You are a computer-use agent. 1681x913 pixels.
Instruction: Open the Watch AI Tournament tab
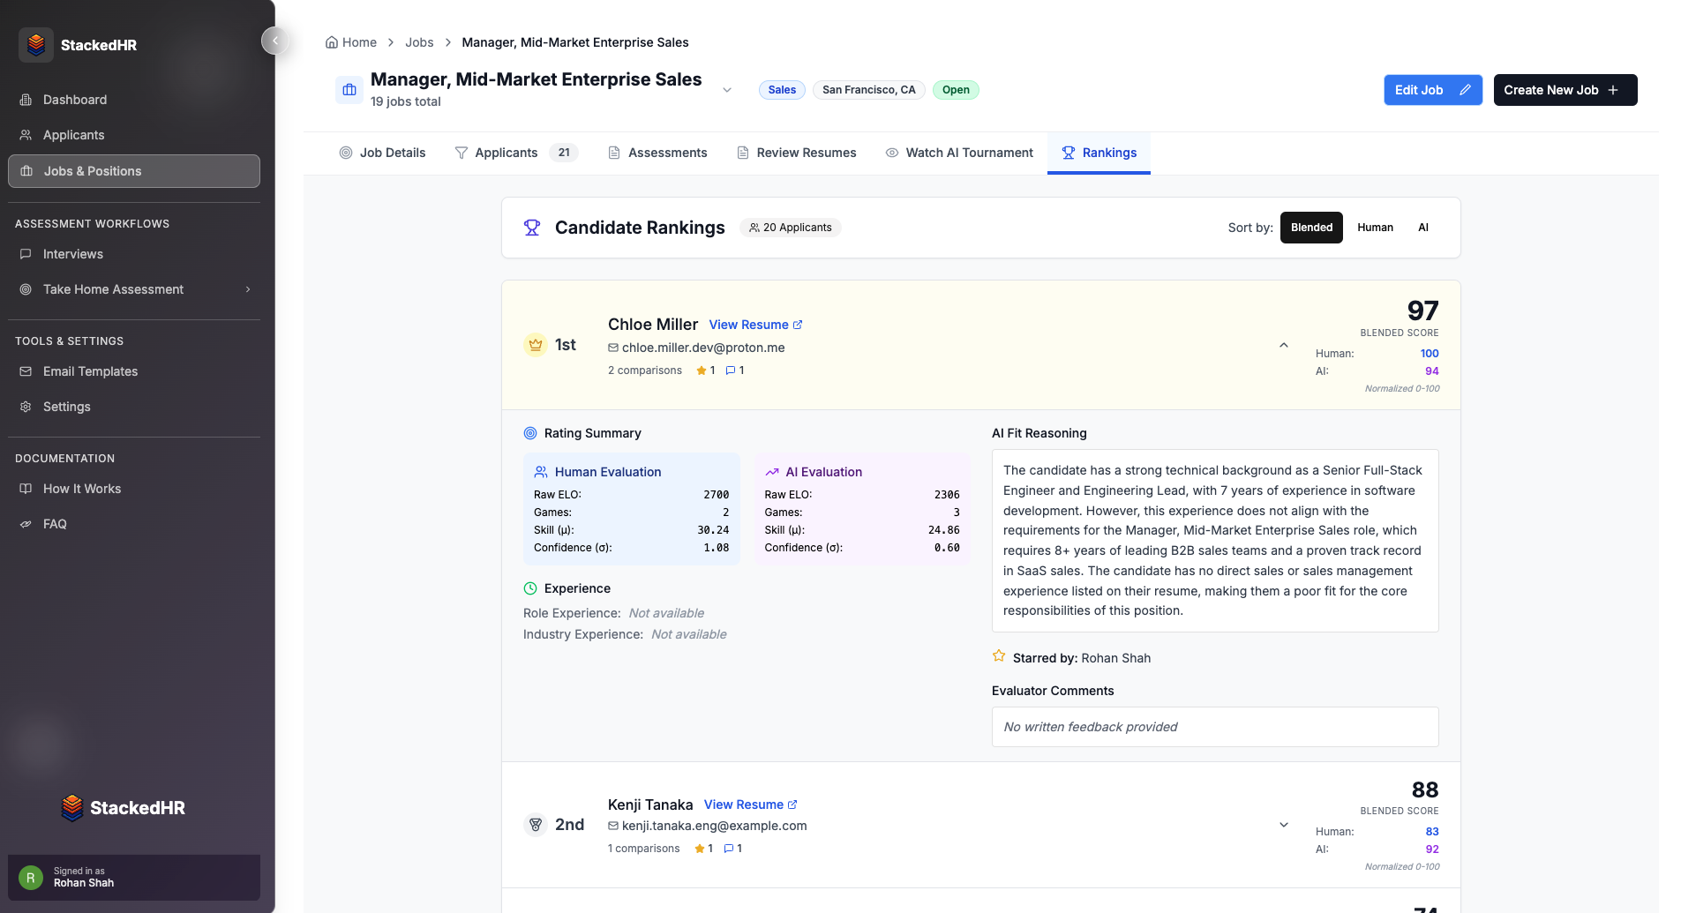959,153
